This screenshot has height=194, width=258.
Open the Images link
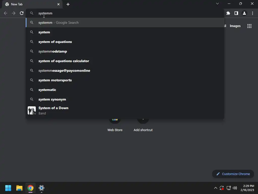pos(235,26)
